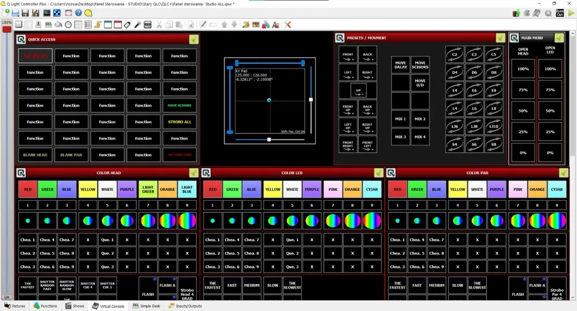Select the ORANGE swatch in Color Head
577x311 pixels.
tap(167, 189)
